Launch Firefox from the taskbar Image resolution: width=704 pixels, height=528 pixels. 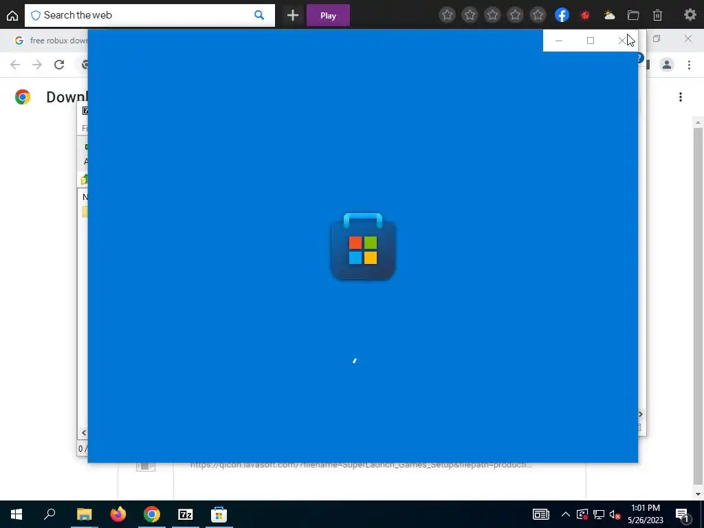pyautogui.click(x=118, y=514)
